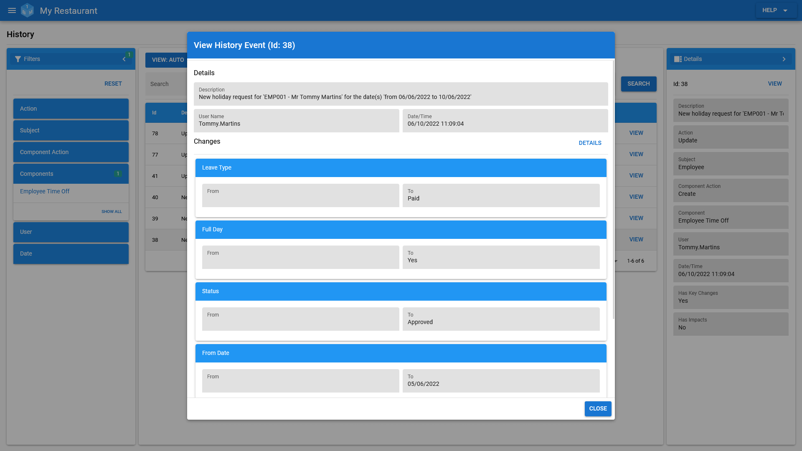
Task: Expand the Date filter section
Action: point(71,254)
